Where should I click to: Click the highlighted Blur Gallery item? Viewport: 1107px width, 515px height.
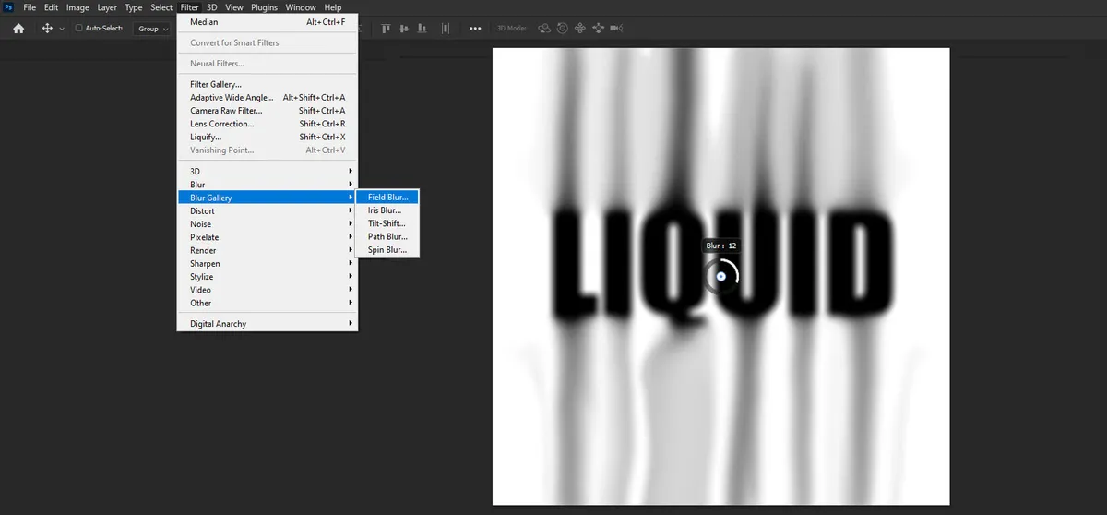[268, 198]
